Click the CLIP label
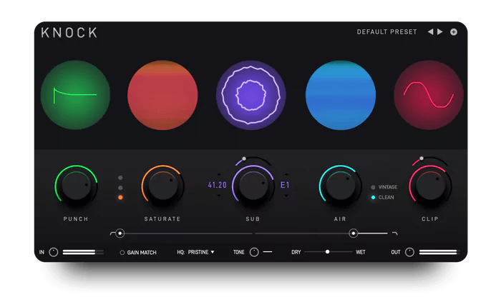This screenshot has height=297, width=501. point(430,219)
